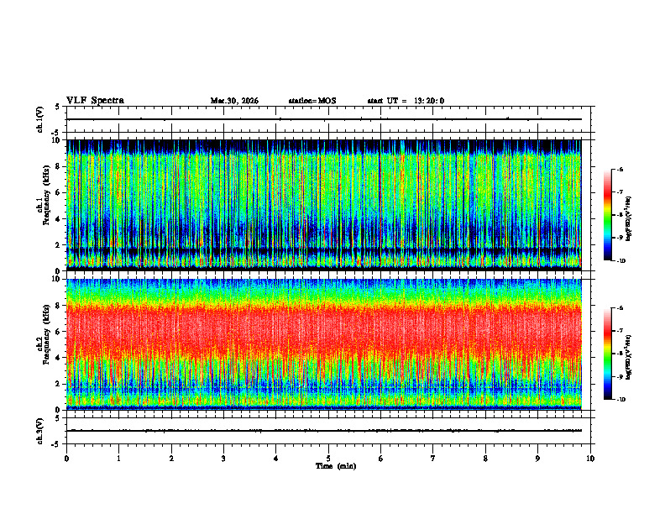Click the ch.2 spectrogram color scale bar
This screenshot has width=665, height=514.
tap(607, 354)
